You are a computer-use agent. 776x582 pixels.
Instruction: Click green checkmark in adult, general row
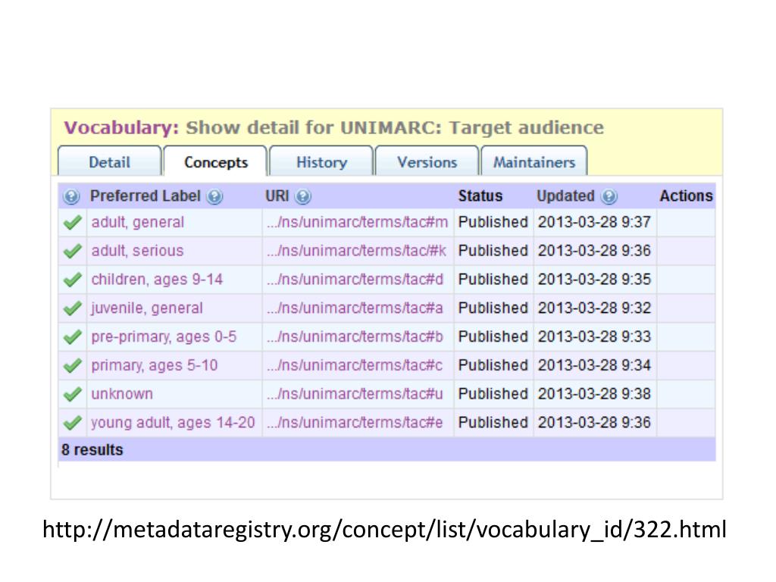(72, 223)
